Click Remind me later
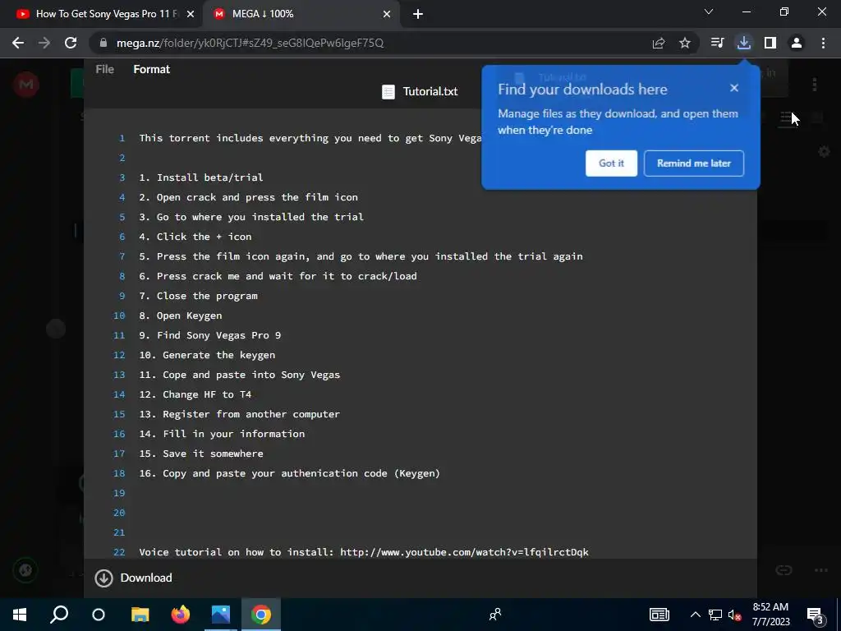Viewport: 841px width, 631px height. (x=693, y=164)
